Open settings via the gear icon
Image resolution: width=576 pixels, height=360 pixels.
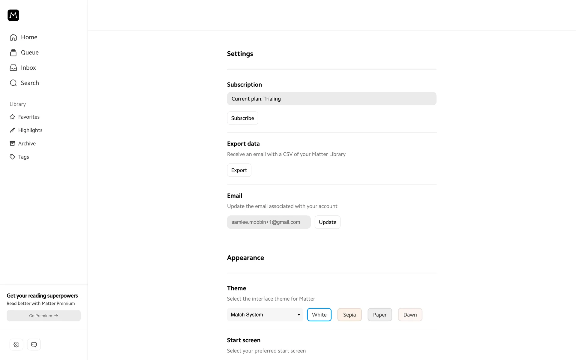pyautogui.click(x=16, y=344)
